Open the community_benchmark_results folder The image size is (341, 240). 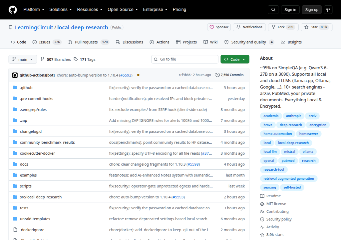(47, 142)
